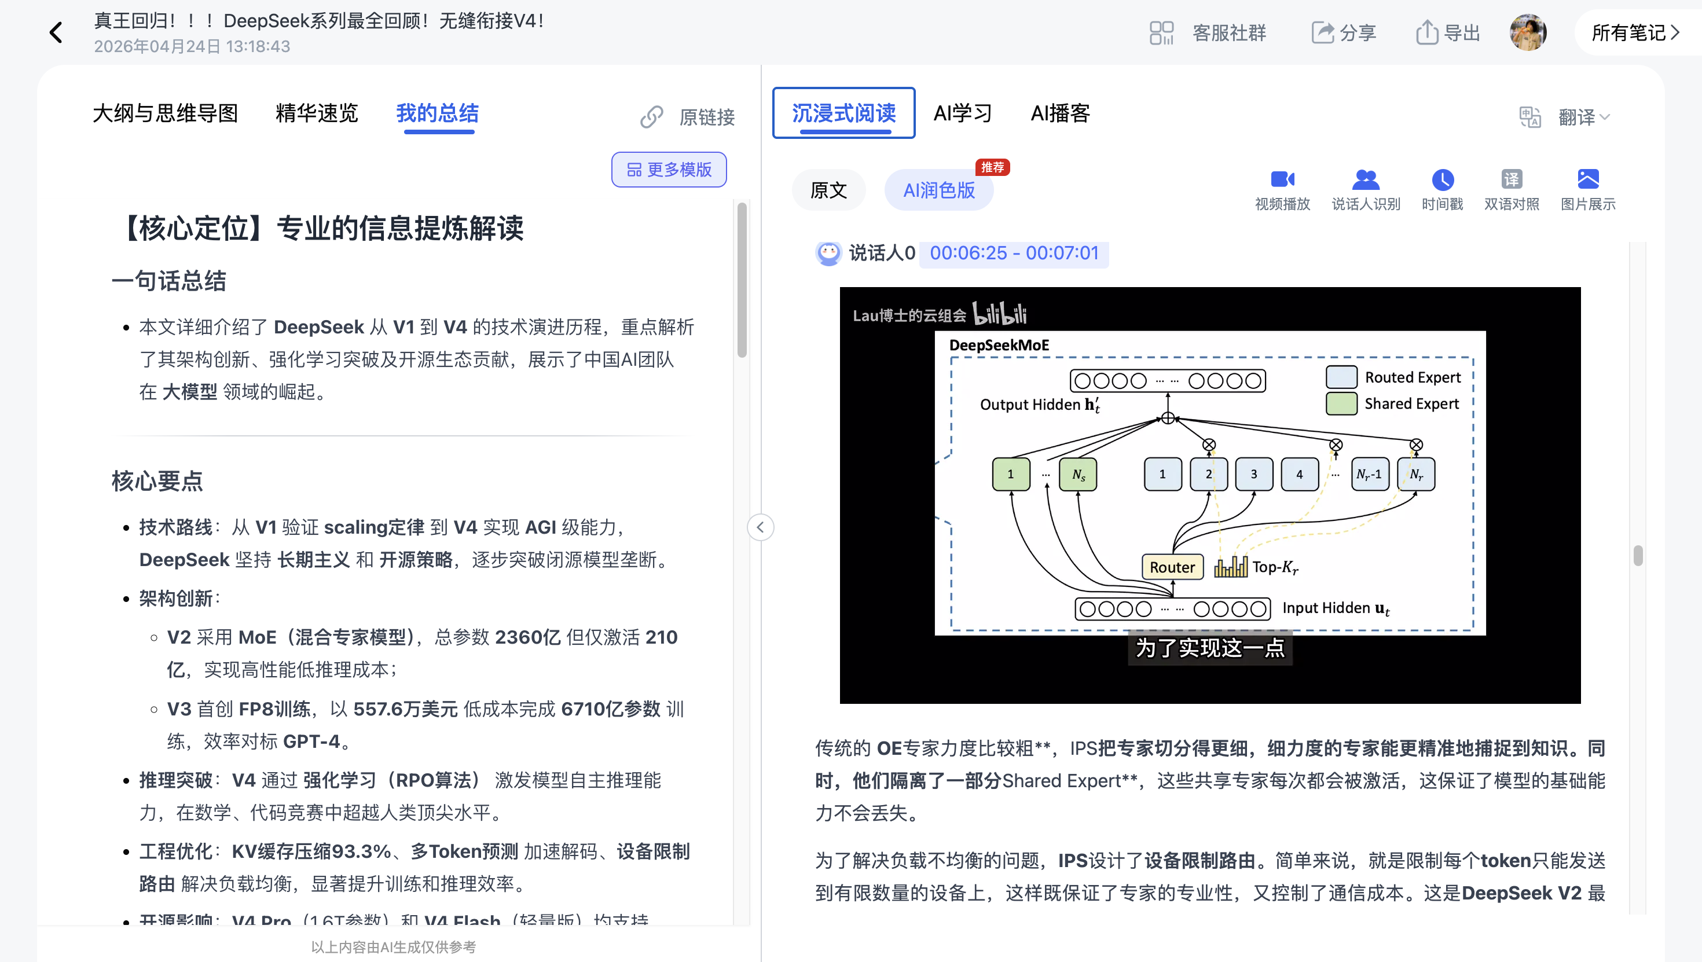The width and height of the screenshot is (1702, 962).
Task: Click the 导出 export icon
Action: tap(1427, 32)
